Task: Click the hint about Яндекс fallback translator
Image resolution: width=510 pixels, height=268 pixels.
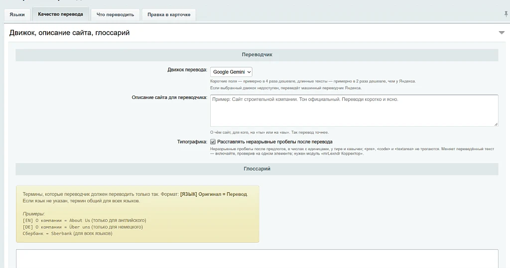Action: coord(285,88)
